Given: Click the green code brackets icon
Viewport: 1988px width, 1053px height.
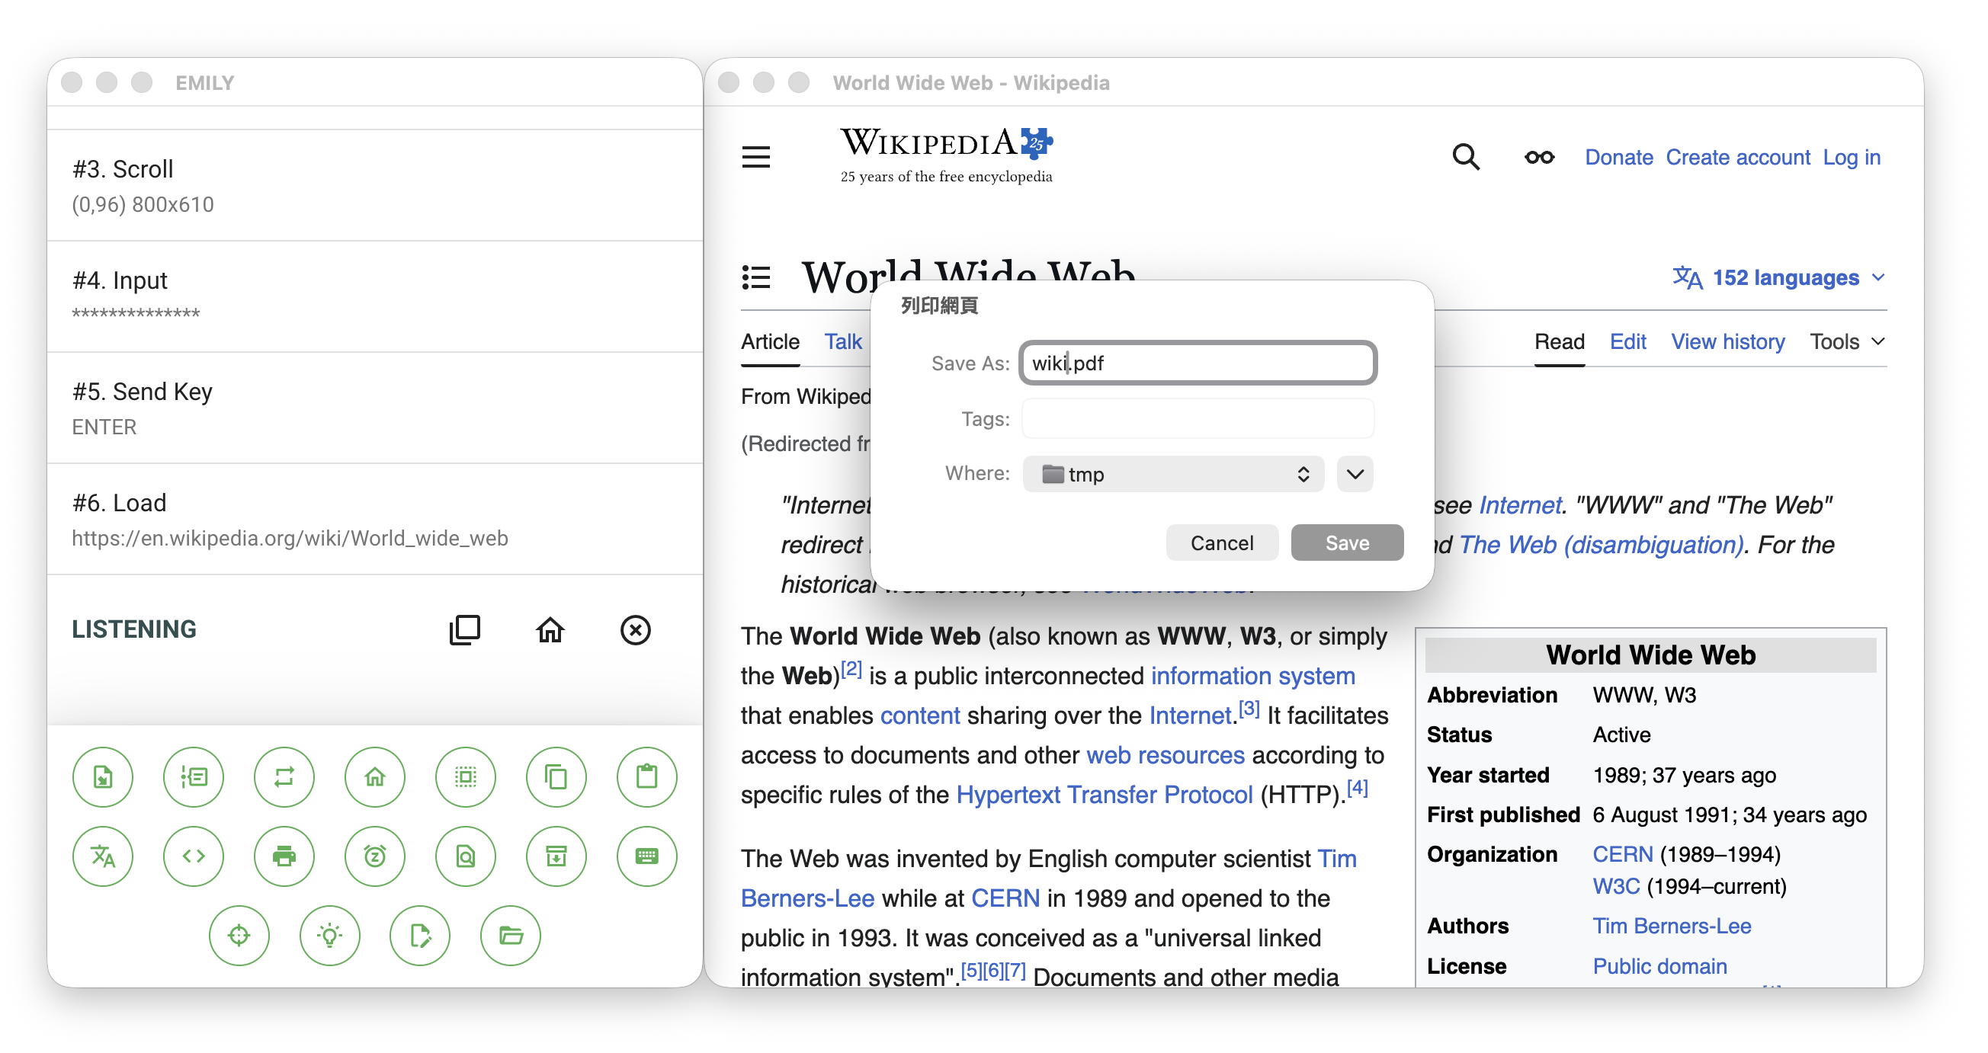Looking at the screenshot, I should tap(193, 856).
